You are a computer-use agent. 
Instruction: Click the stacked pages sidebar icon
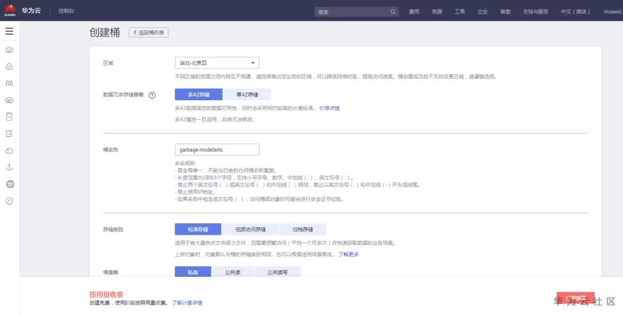pos(9,134)
